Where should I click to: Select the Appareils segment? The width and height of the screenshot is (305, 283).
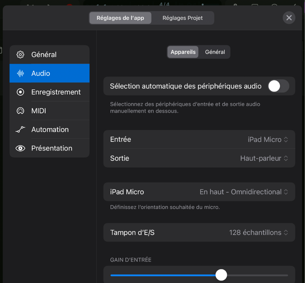[x=183, y=52]
